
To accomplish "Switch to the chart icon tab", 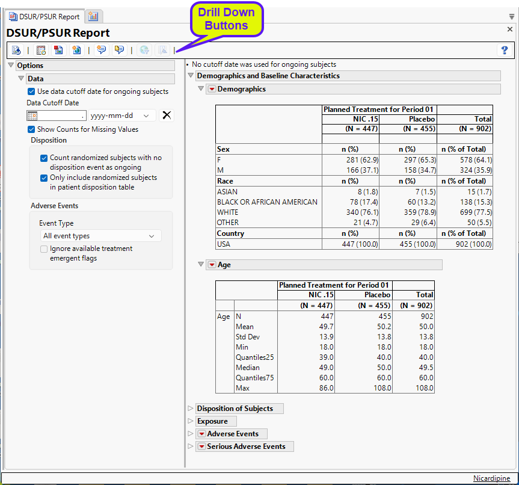I will [93, 16].
